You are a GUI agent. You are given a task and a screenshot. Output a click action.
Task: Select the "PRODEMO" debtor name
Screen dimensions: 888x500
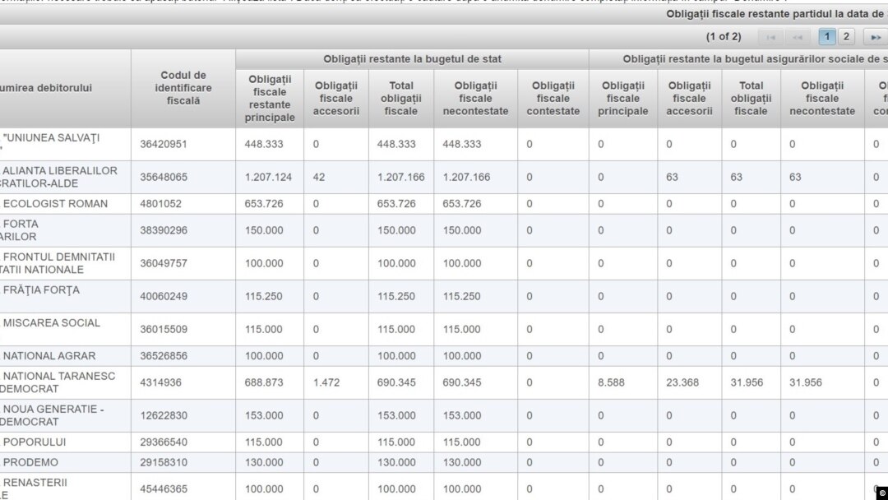30,462
